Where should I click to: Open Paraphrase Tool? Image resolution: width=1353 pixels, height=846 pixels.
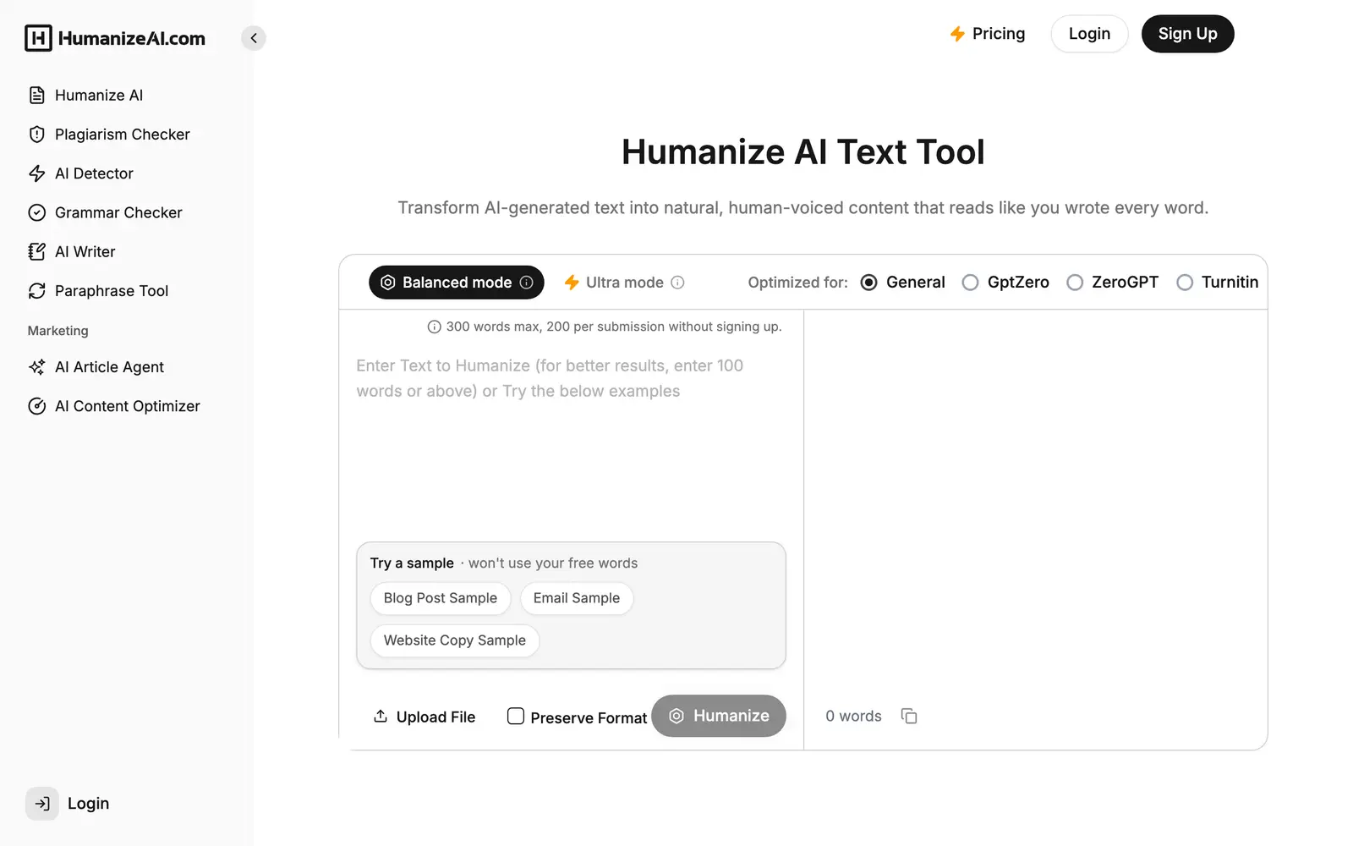point(112,291)
